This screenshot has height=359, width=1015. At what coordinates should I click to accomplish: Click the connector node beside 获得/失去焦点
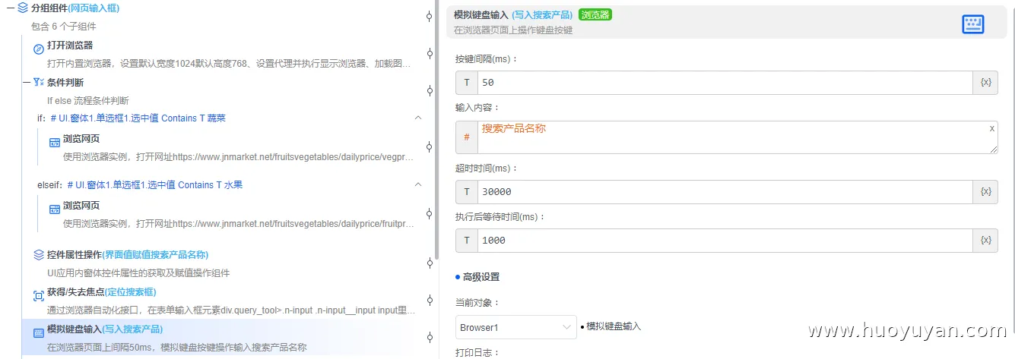[x=430, y=300]
